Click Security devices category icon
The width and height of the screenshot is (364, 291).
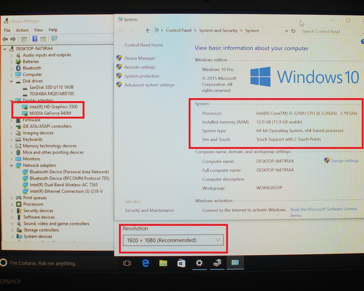click(19, 211)
